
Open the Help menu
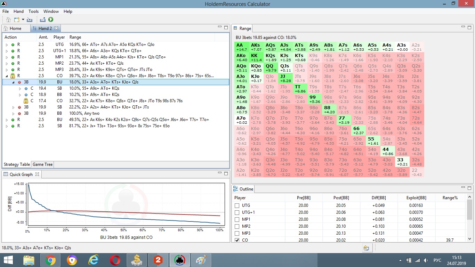coord(68,11)
